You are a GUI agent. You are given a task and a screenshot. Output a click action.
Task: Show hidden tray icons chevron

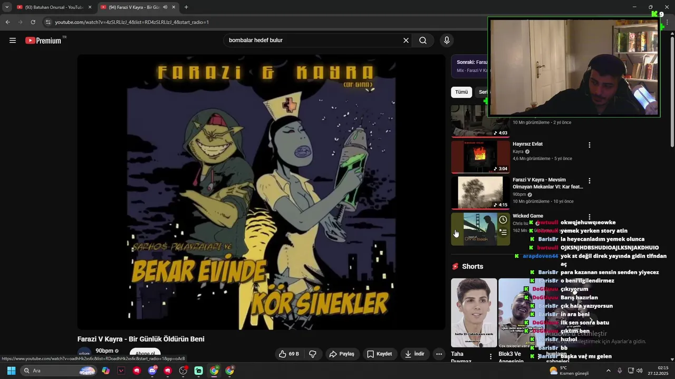pyautogui.click(x=608, y=371)
